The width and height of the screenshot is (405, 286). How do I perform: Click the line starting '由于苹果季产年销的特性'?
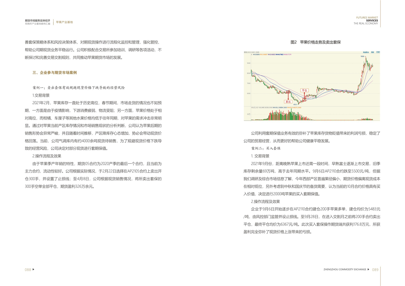[97, 164]
